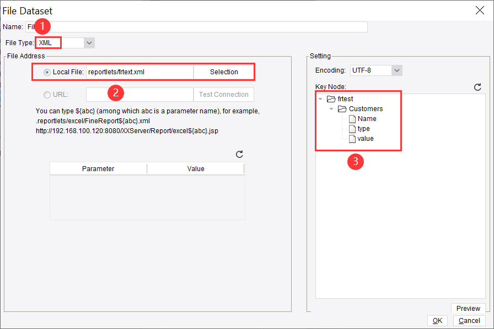The height and width of the screenshot is (329, 494).
Task: Refresh the parameter list
Action: pos(239,154)
